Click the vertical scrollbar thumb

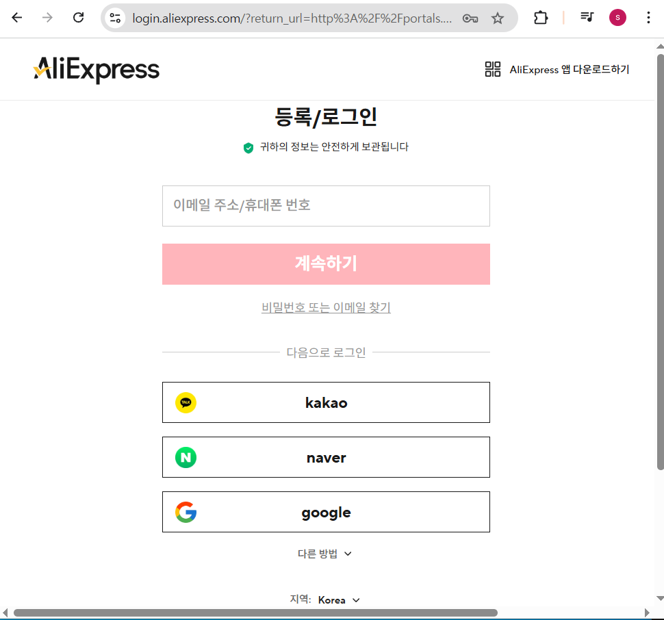(x=660, y=262)
